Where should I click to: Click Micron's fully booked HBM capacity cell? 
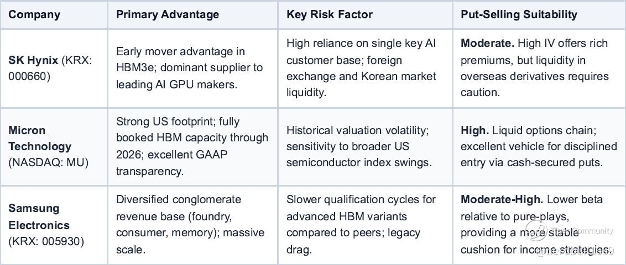click(192, 146)
